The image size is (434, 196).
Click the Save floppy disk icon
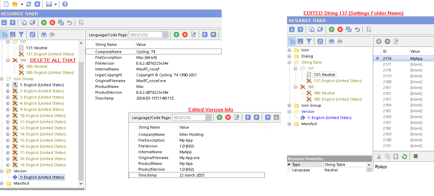pyautogui.click(x=49, y=4)
